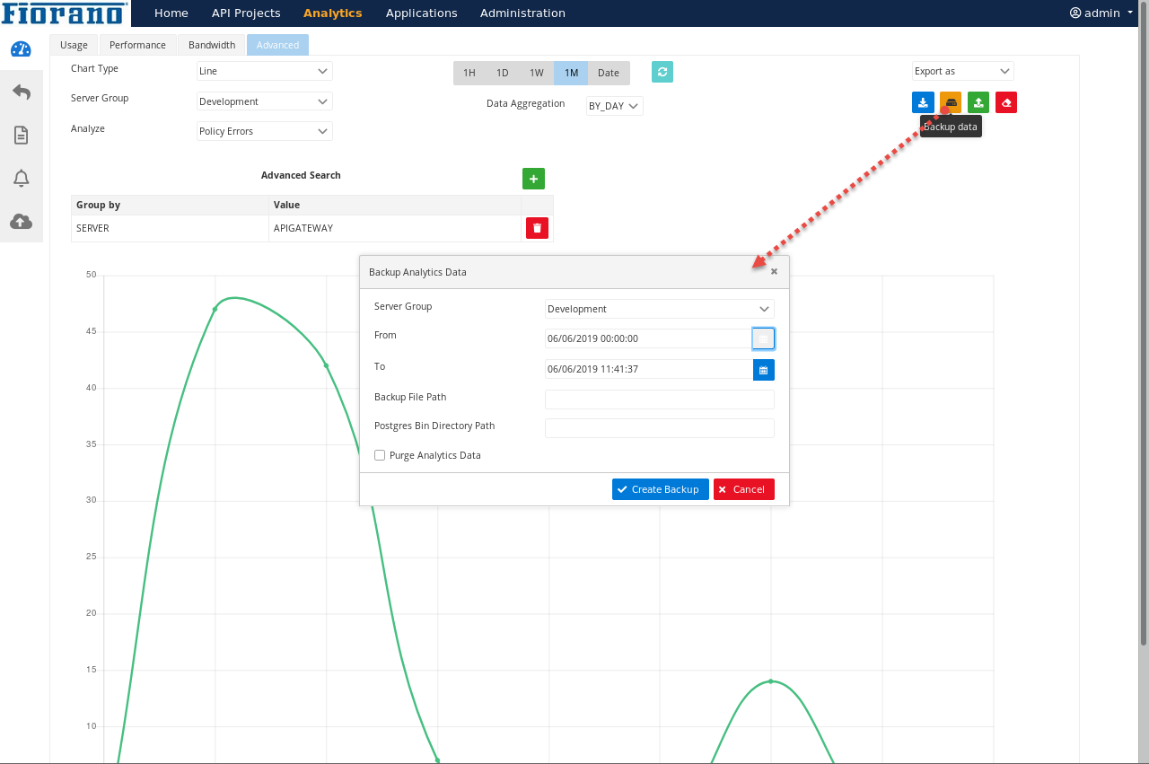Go to the Home menu
This screenshot has width=1149, height=764.
[x=171, y=13]
